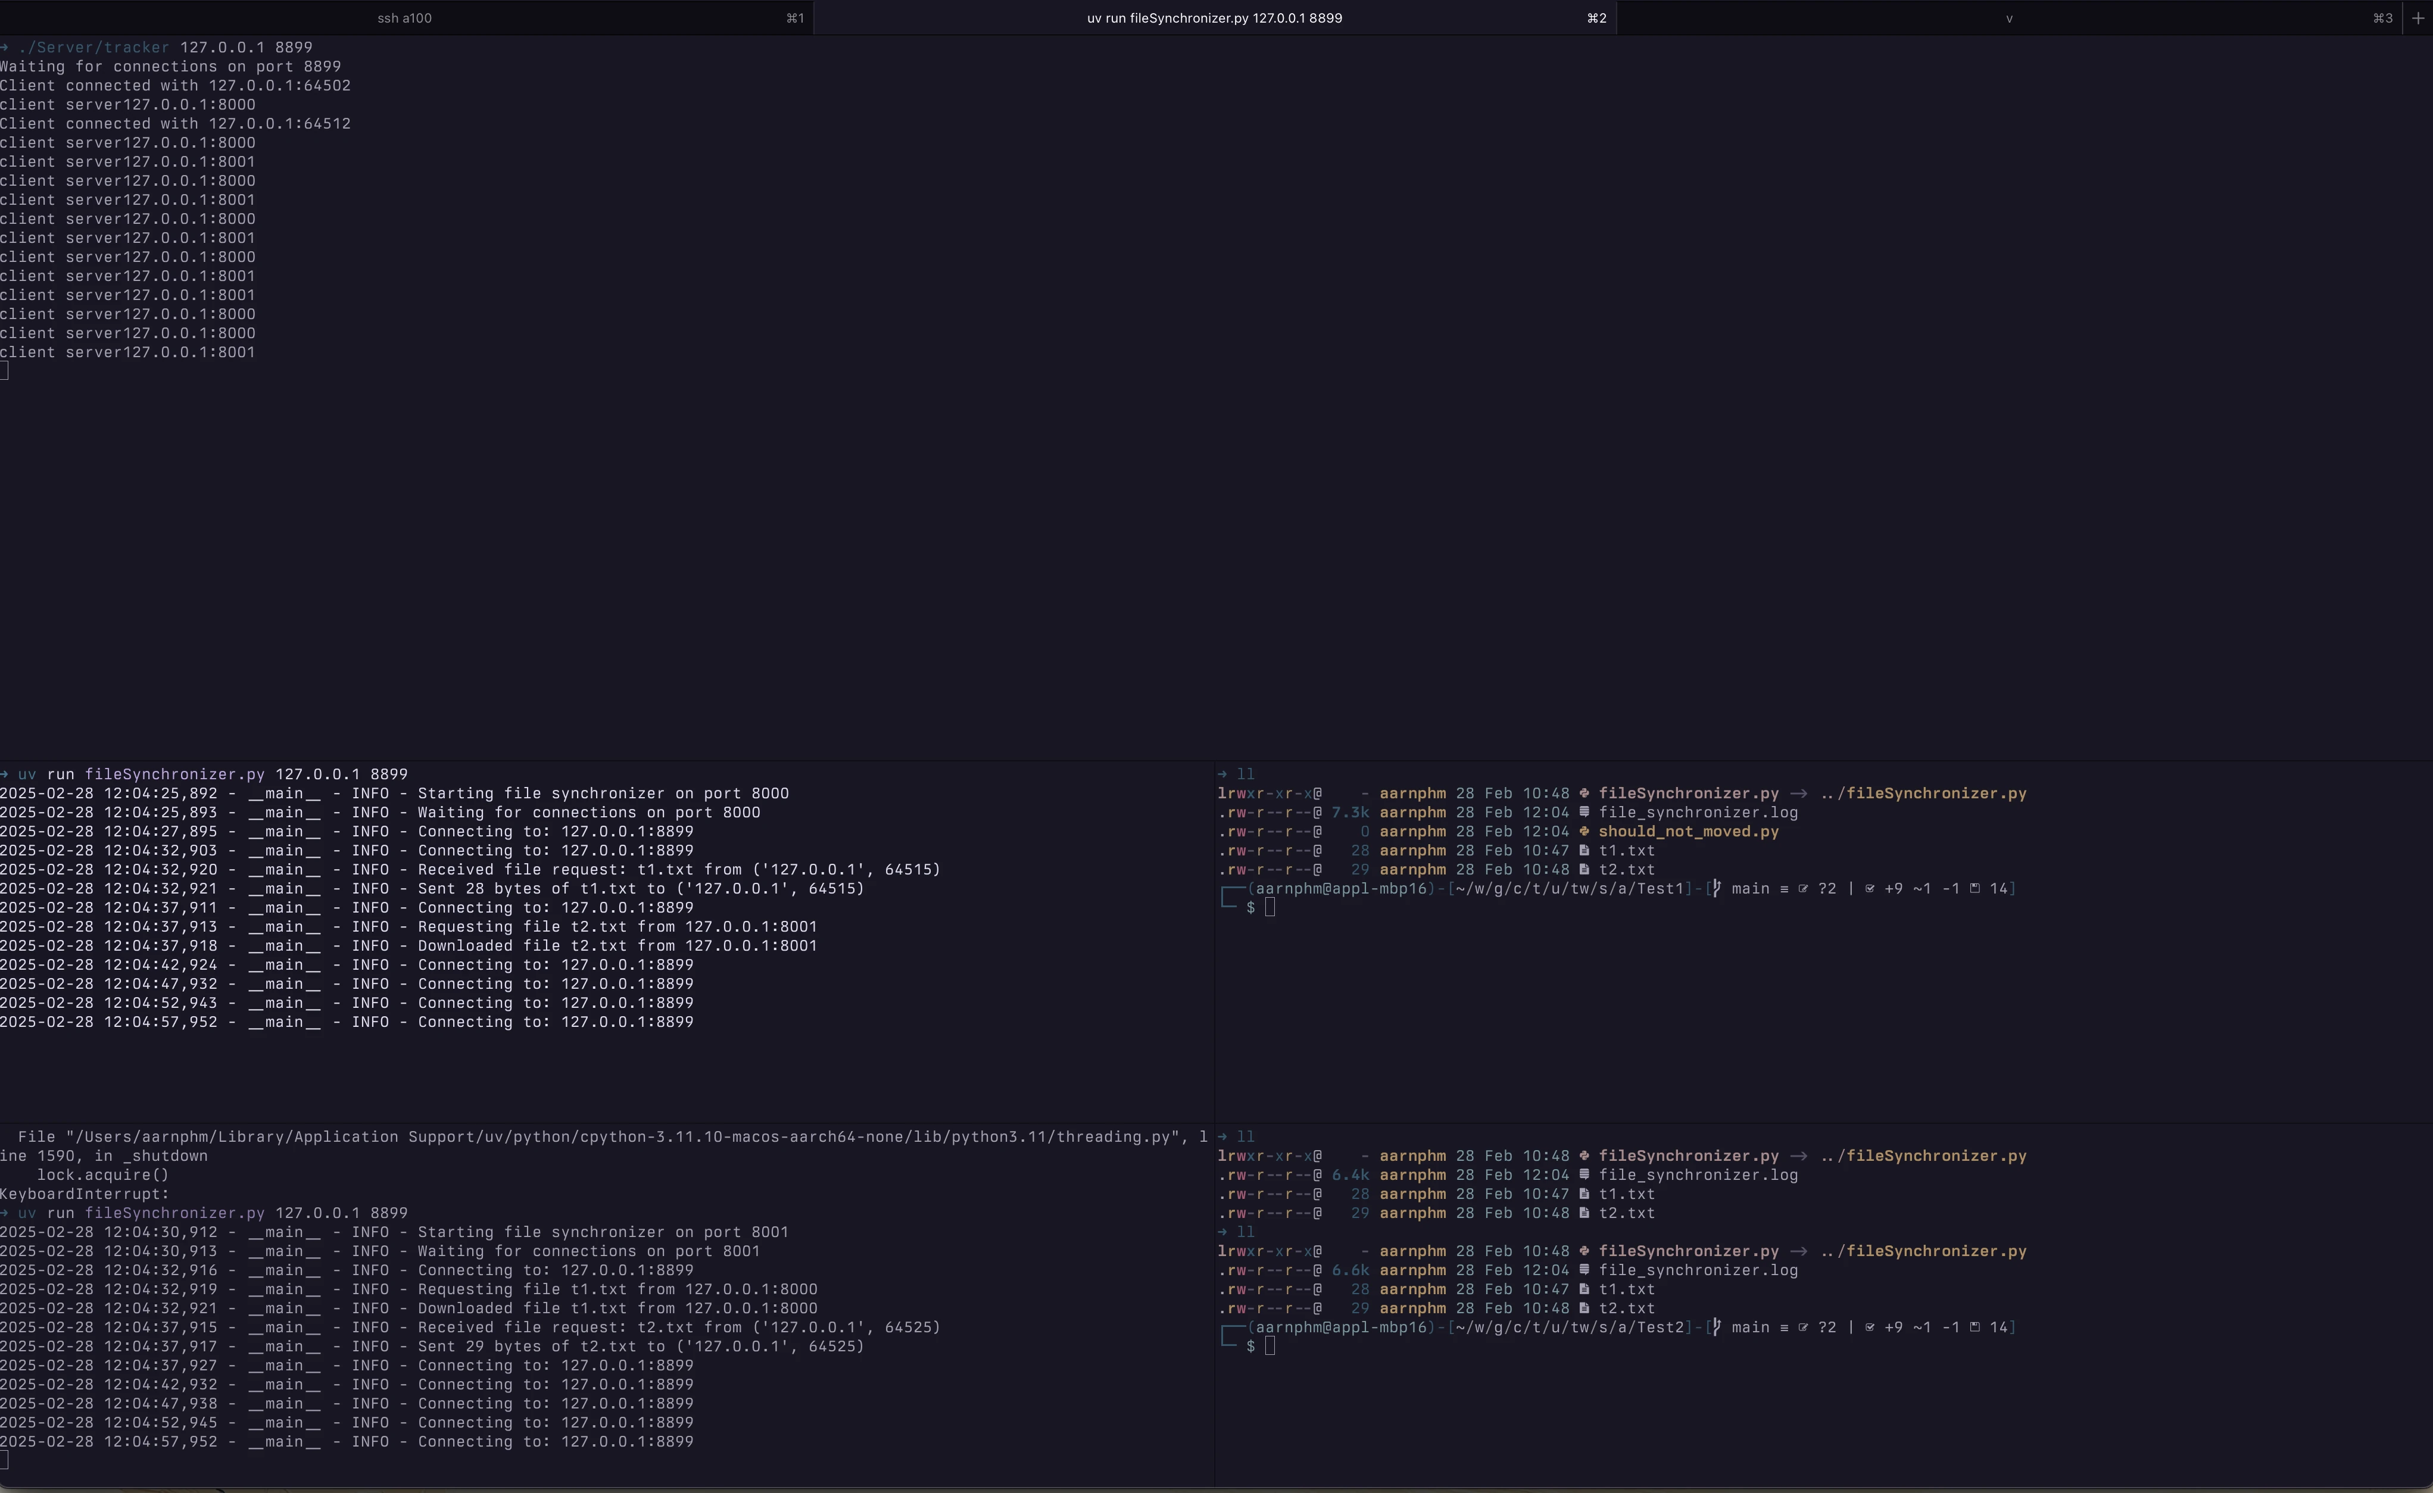
Task: Click the untracked '?2' icon in the Test2 prompt
Action: pyautogui.click(x=1803, y=1328)
